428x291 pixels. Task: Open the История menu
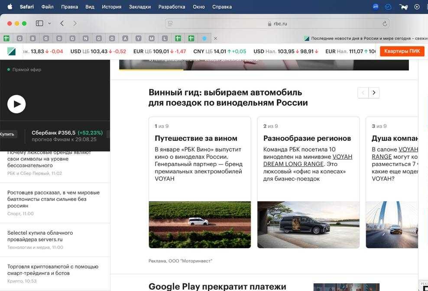tap(112, 7)
